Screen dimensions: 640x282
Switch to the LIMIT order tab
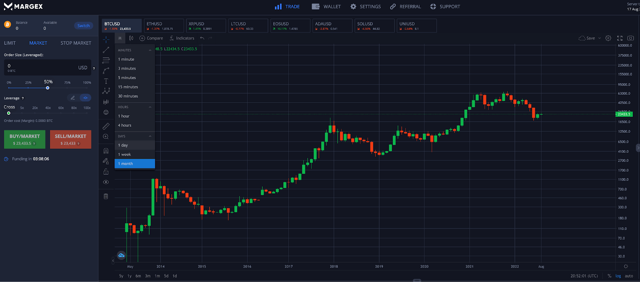click(10, 43)
